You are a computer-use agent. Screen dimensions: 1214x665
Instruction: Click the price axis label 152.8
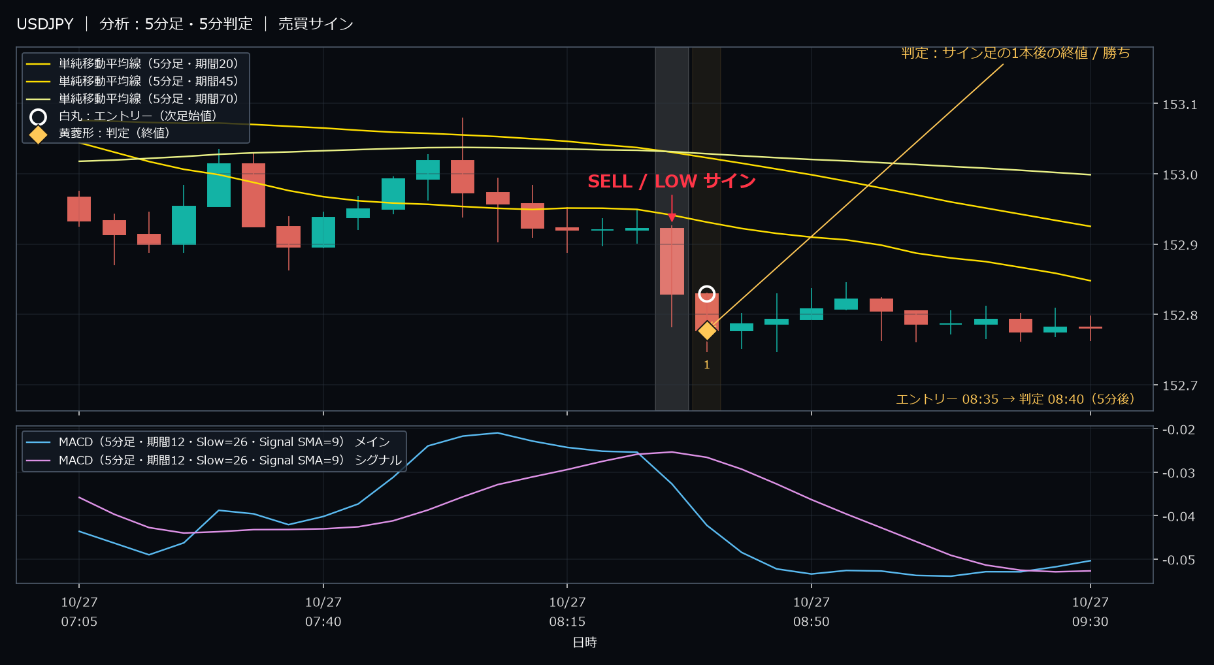(x=1179, y=316)
